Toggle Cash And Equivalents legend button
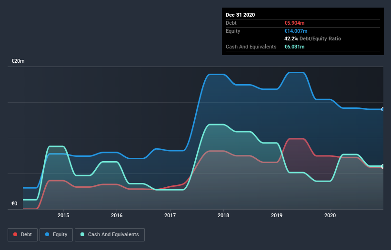This screenshot has width=391, height=250. tap(110, 235)
